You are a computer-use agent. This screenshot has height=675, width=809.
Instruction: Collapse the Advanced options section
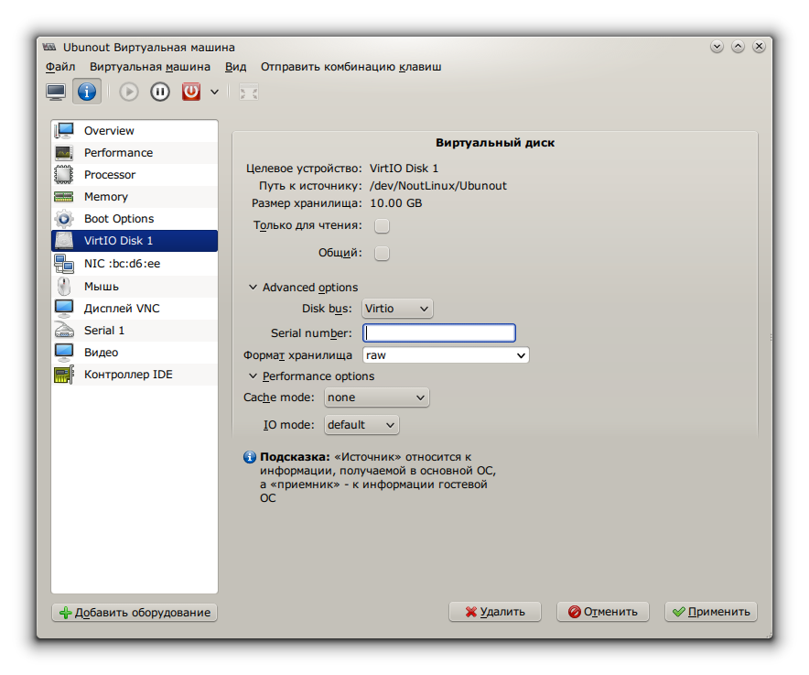point(253,288)
